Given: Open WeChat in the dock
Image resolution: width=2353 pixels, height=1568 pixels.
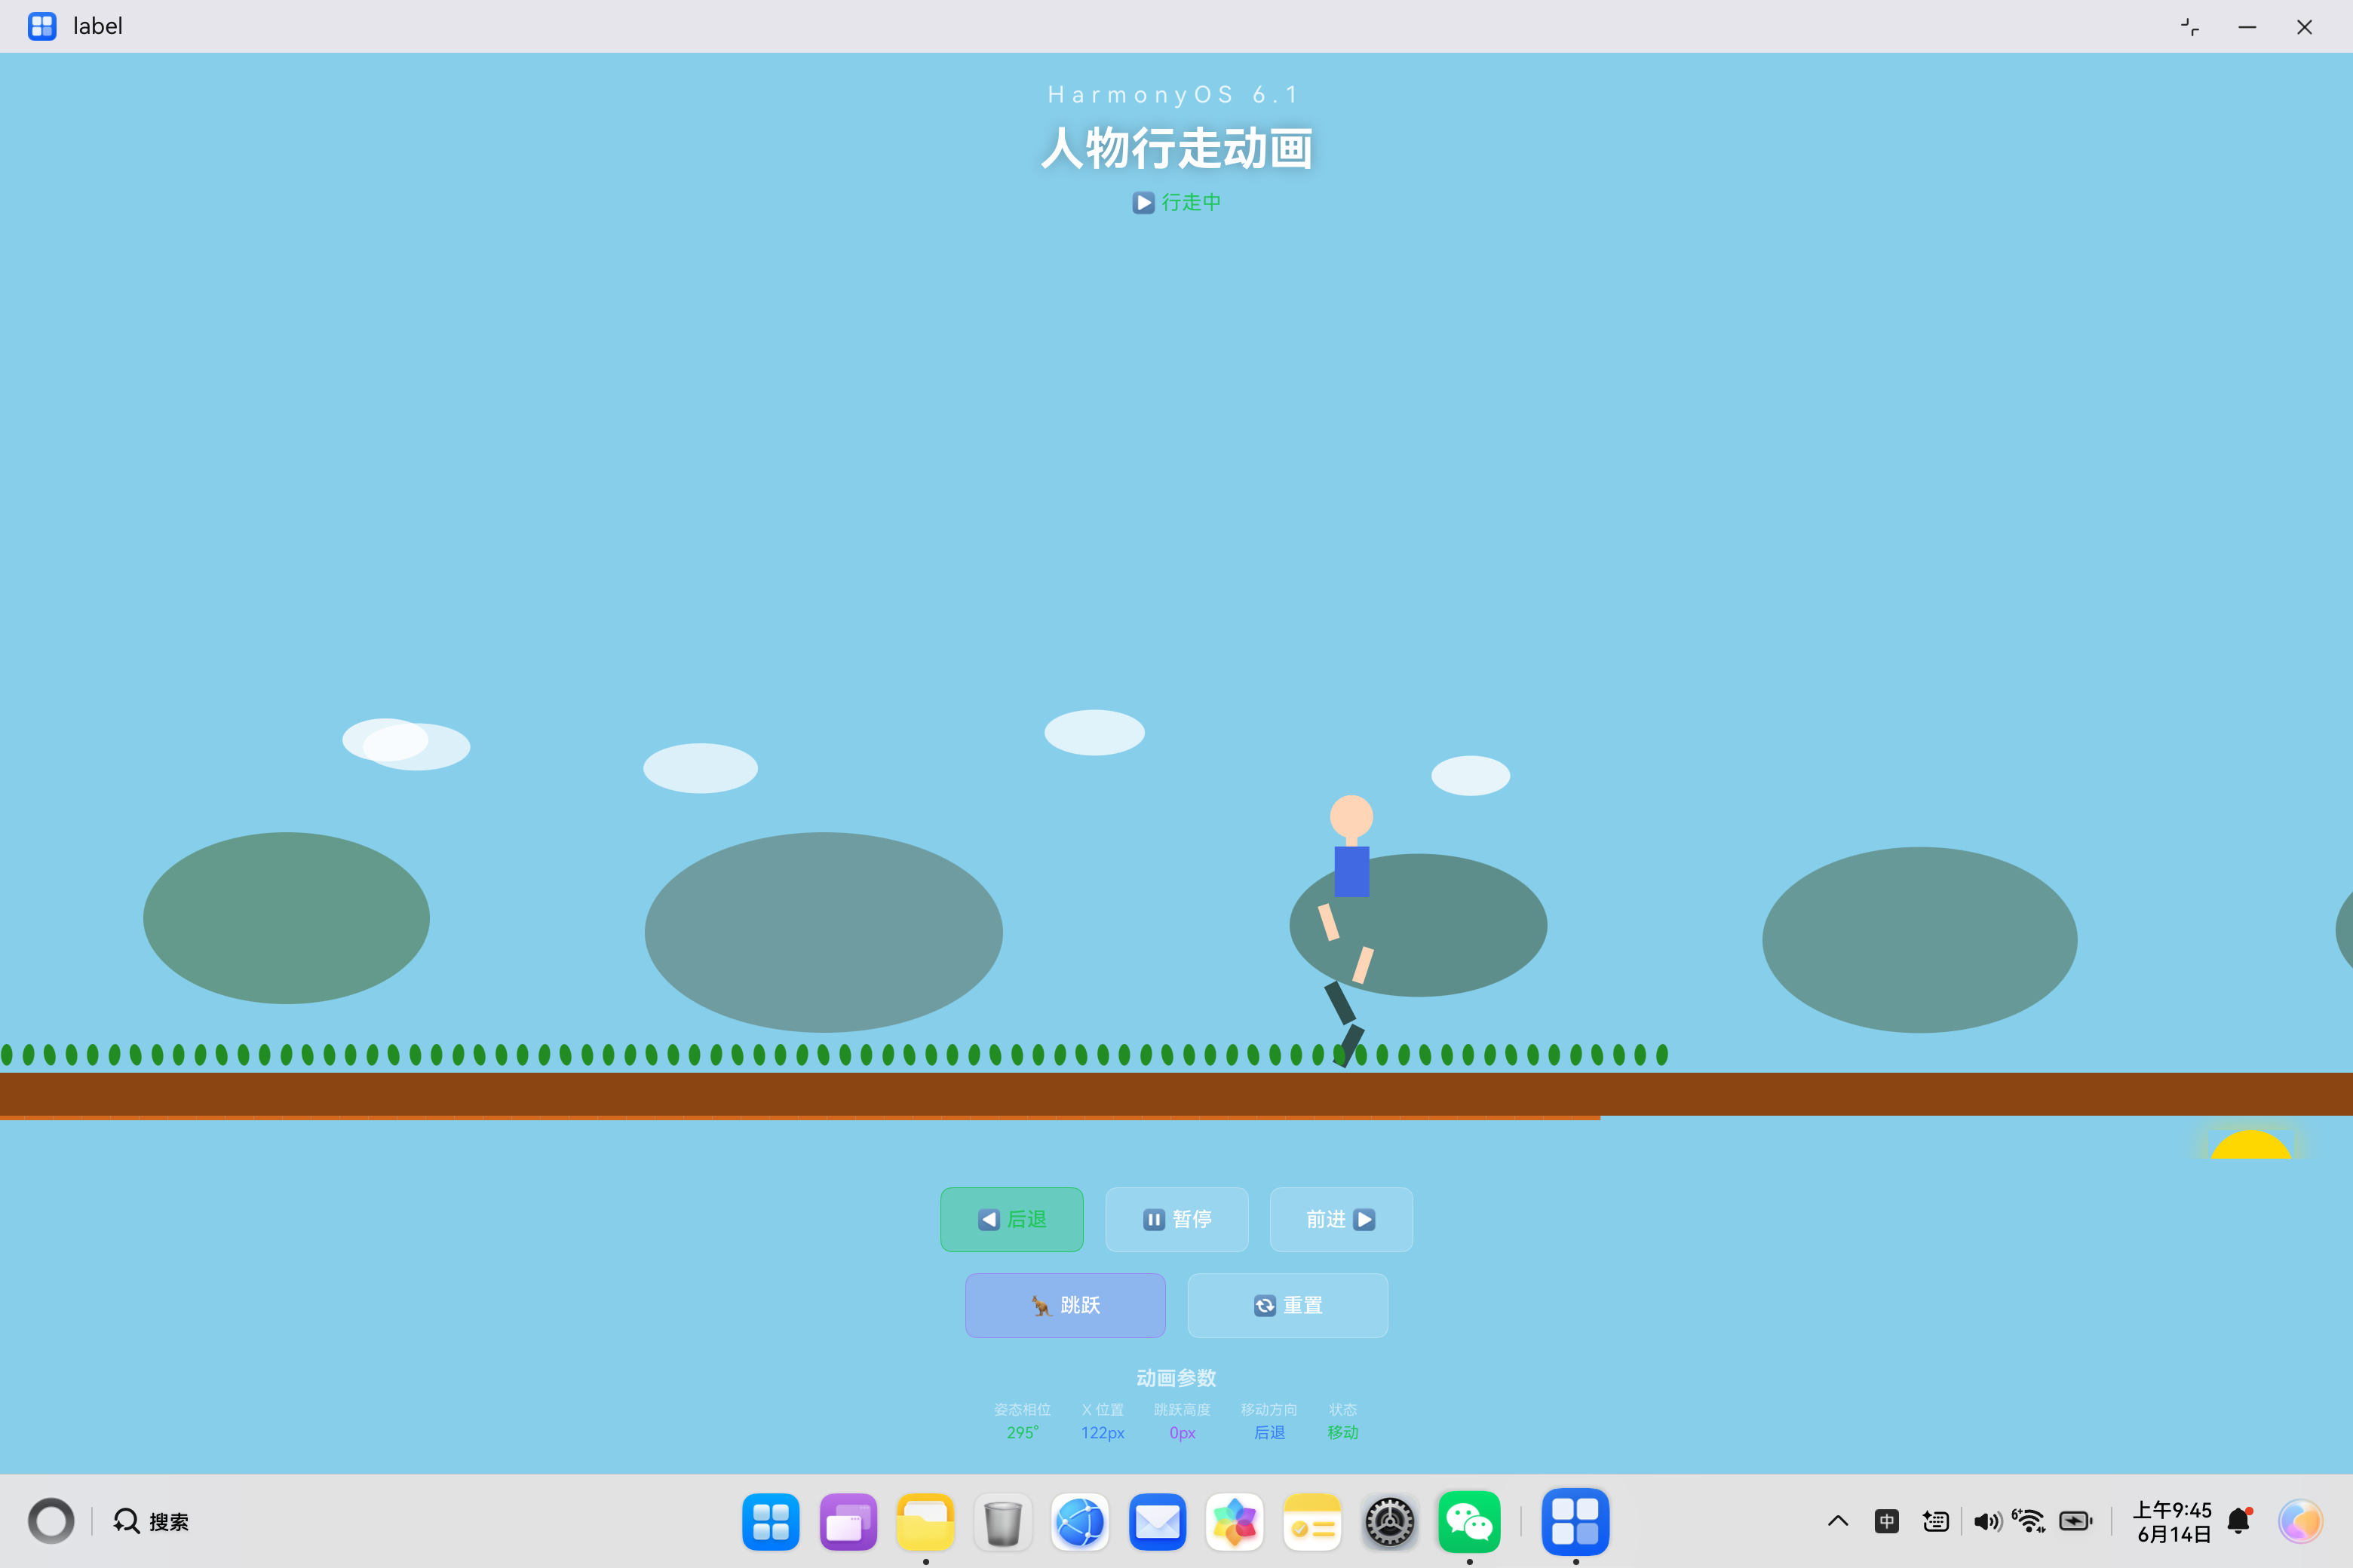Looking at the screenshot, I should click(1468, 1521).
